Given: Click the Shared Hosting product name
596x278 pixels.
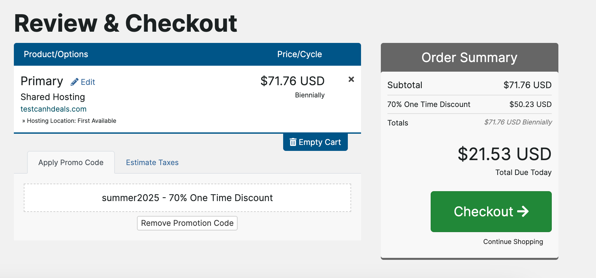Looking at the screenshot, I should [x=53, y=97].
